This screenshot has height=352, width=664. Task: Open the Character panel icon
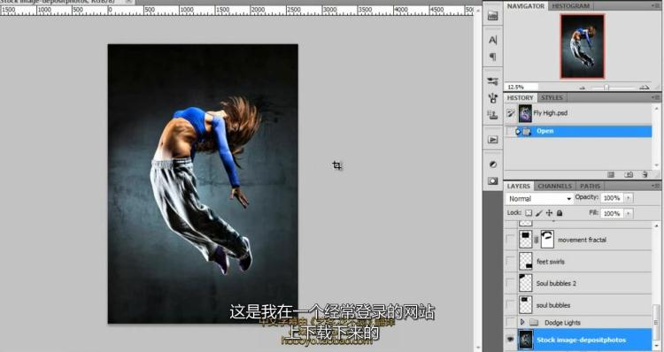coord(493,40)
